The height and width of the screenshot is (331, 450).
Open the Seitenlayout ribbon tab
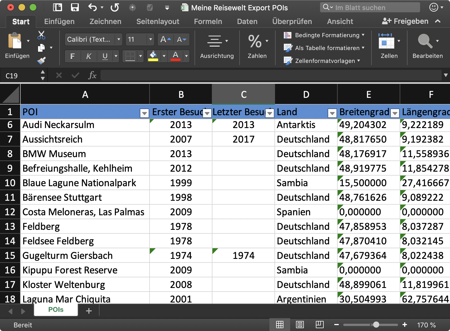pos(158,22)
